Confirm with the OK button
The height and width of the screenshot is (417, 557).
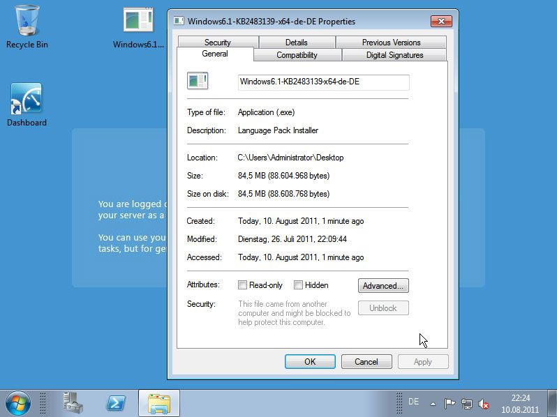coord(310,362)
